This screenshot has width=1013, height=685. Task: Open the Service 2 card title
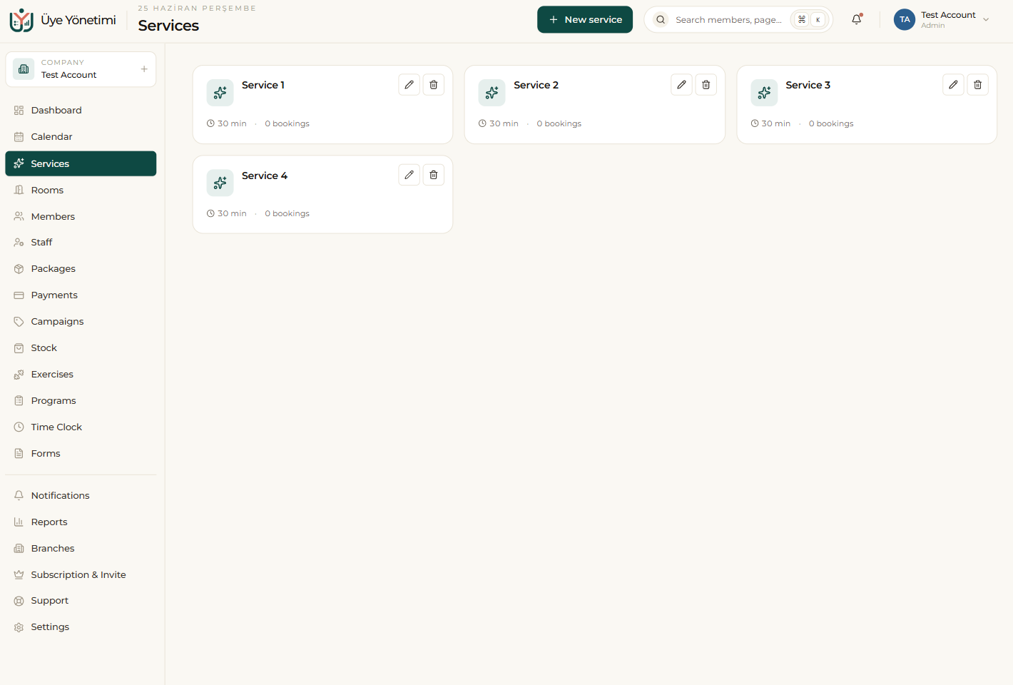(x=536, y=85)
